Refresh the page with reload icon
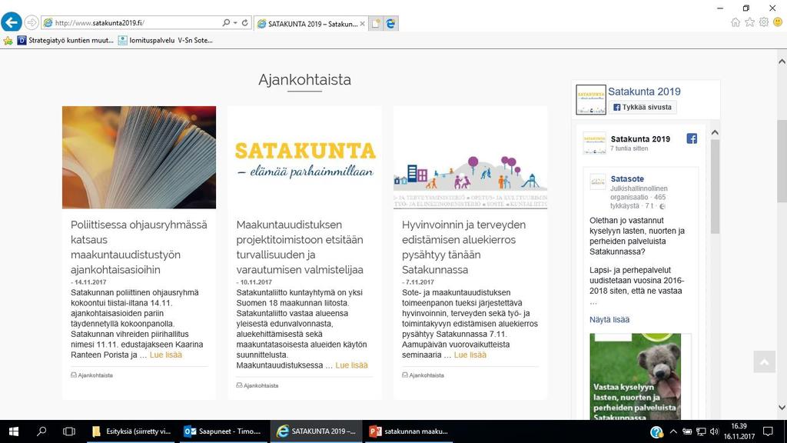The height and width of the screenshot is (443, 787). click(245, 22)
